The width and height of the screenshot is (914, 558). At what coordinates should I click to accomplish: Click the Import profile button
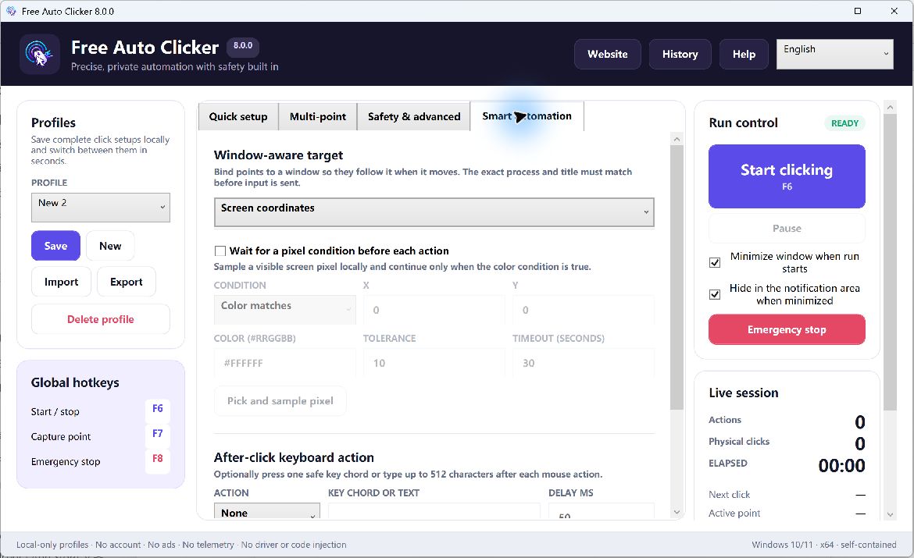[x=61, y=282]
